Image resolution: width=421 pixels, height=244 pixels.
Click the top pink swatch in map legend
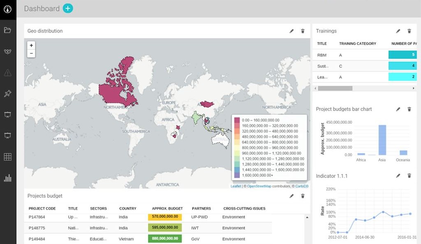click(x=237, y=119)
